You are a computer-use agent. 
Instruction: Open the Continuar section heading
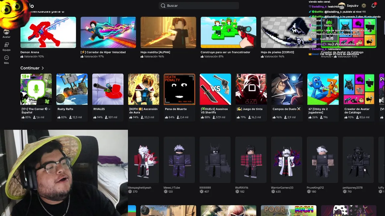tap(30, 68)
